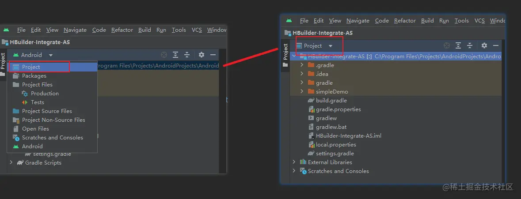This screenshot has width=521, height=199.
Task: Expand Gradle Scripts node in left window
Action: [x=11, y=162]
